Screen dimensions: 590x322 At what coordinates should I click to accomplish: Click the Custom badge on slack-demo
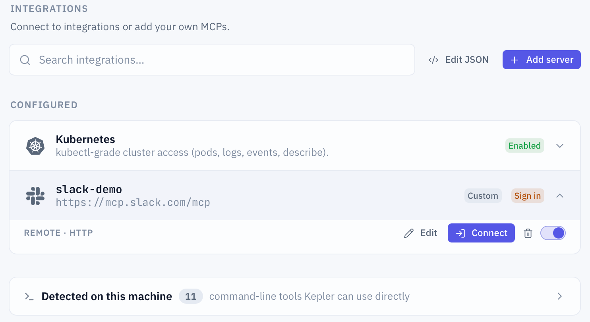483,196
